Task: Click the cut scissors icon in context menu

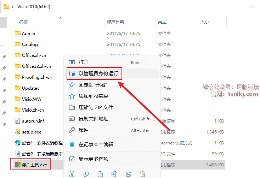Action: point(72,174)
